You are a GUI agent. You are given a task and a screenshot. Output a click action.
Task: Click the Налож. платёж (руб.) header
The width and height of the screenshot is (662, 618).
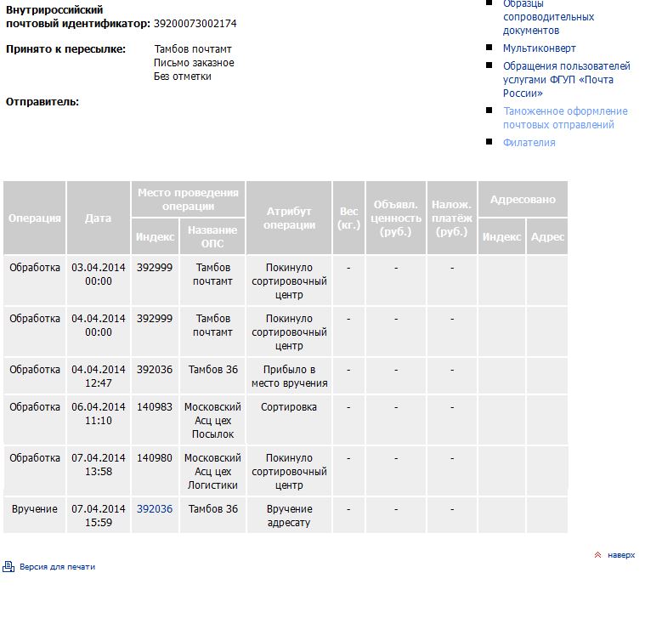pyautogui.click(x=452, y=218)
